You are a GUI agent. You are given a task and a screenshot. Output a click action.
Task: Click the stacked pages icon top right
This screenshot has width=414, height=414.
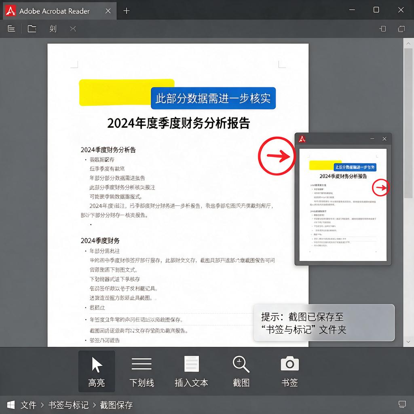pyautogui.click(x=401, y=29)
